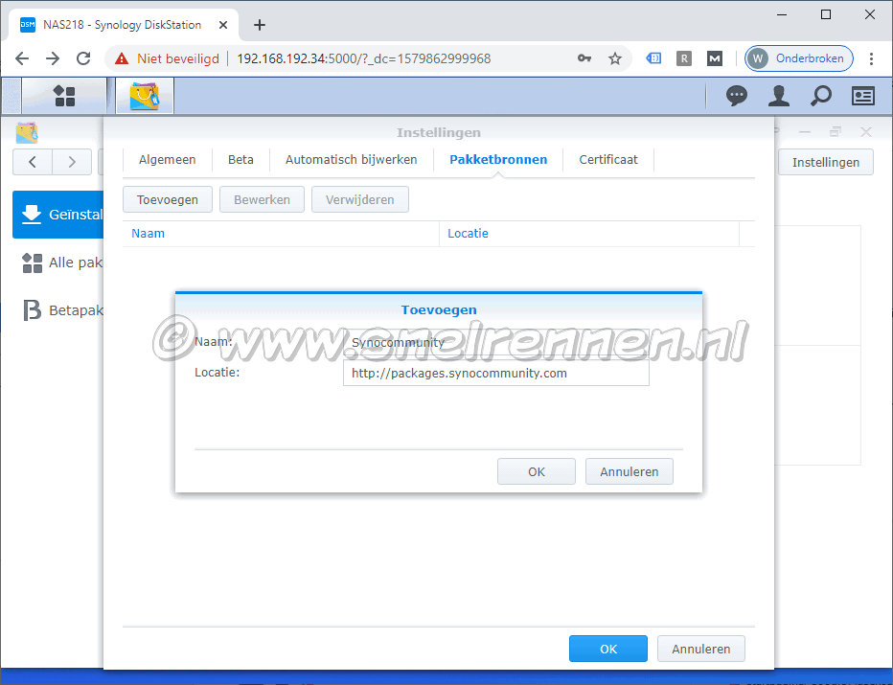Bookmark this page with star

pyautogui.click(x=615, y=58)
